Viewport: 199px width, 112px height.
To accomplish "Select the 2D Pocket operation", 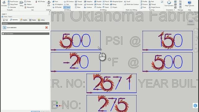I will 57,7.
